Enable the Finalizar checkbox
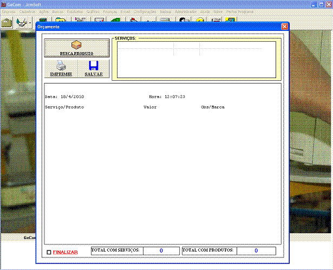Viewport: 333px width, 270px height. coord(49,252)
